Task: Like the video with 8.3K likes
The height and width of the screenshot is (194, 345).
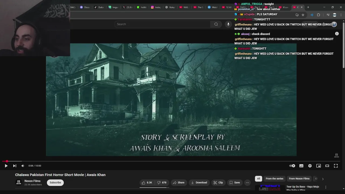Action: click(147, 182)
